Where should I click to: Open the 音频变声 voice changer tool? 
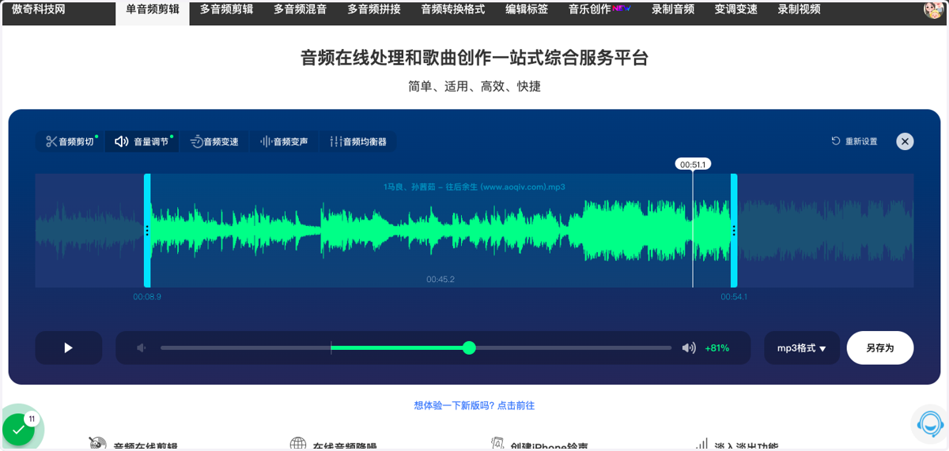(x=284, y=142)
